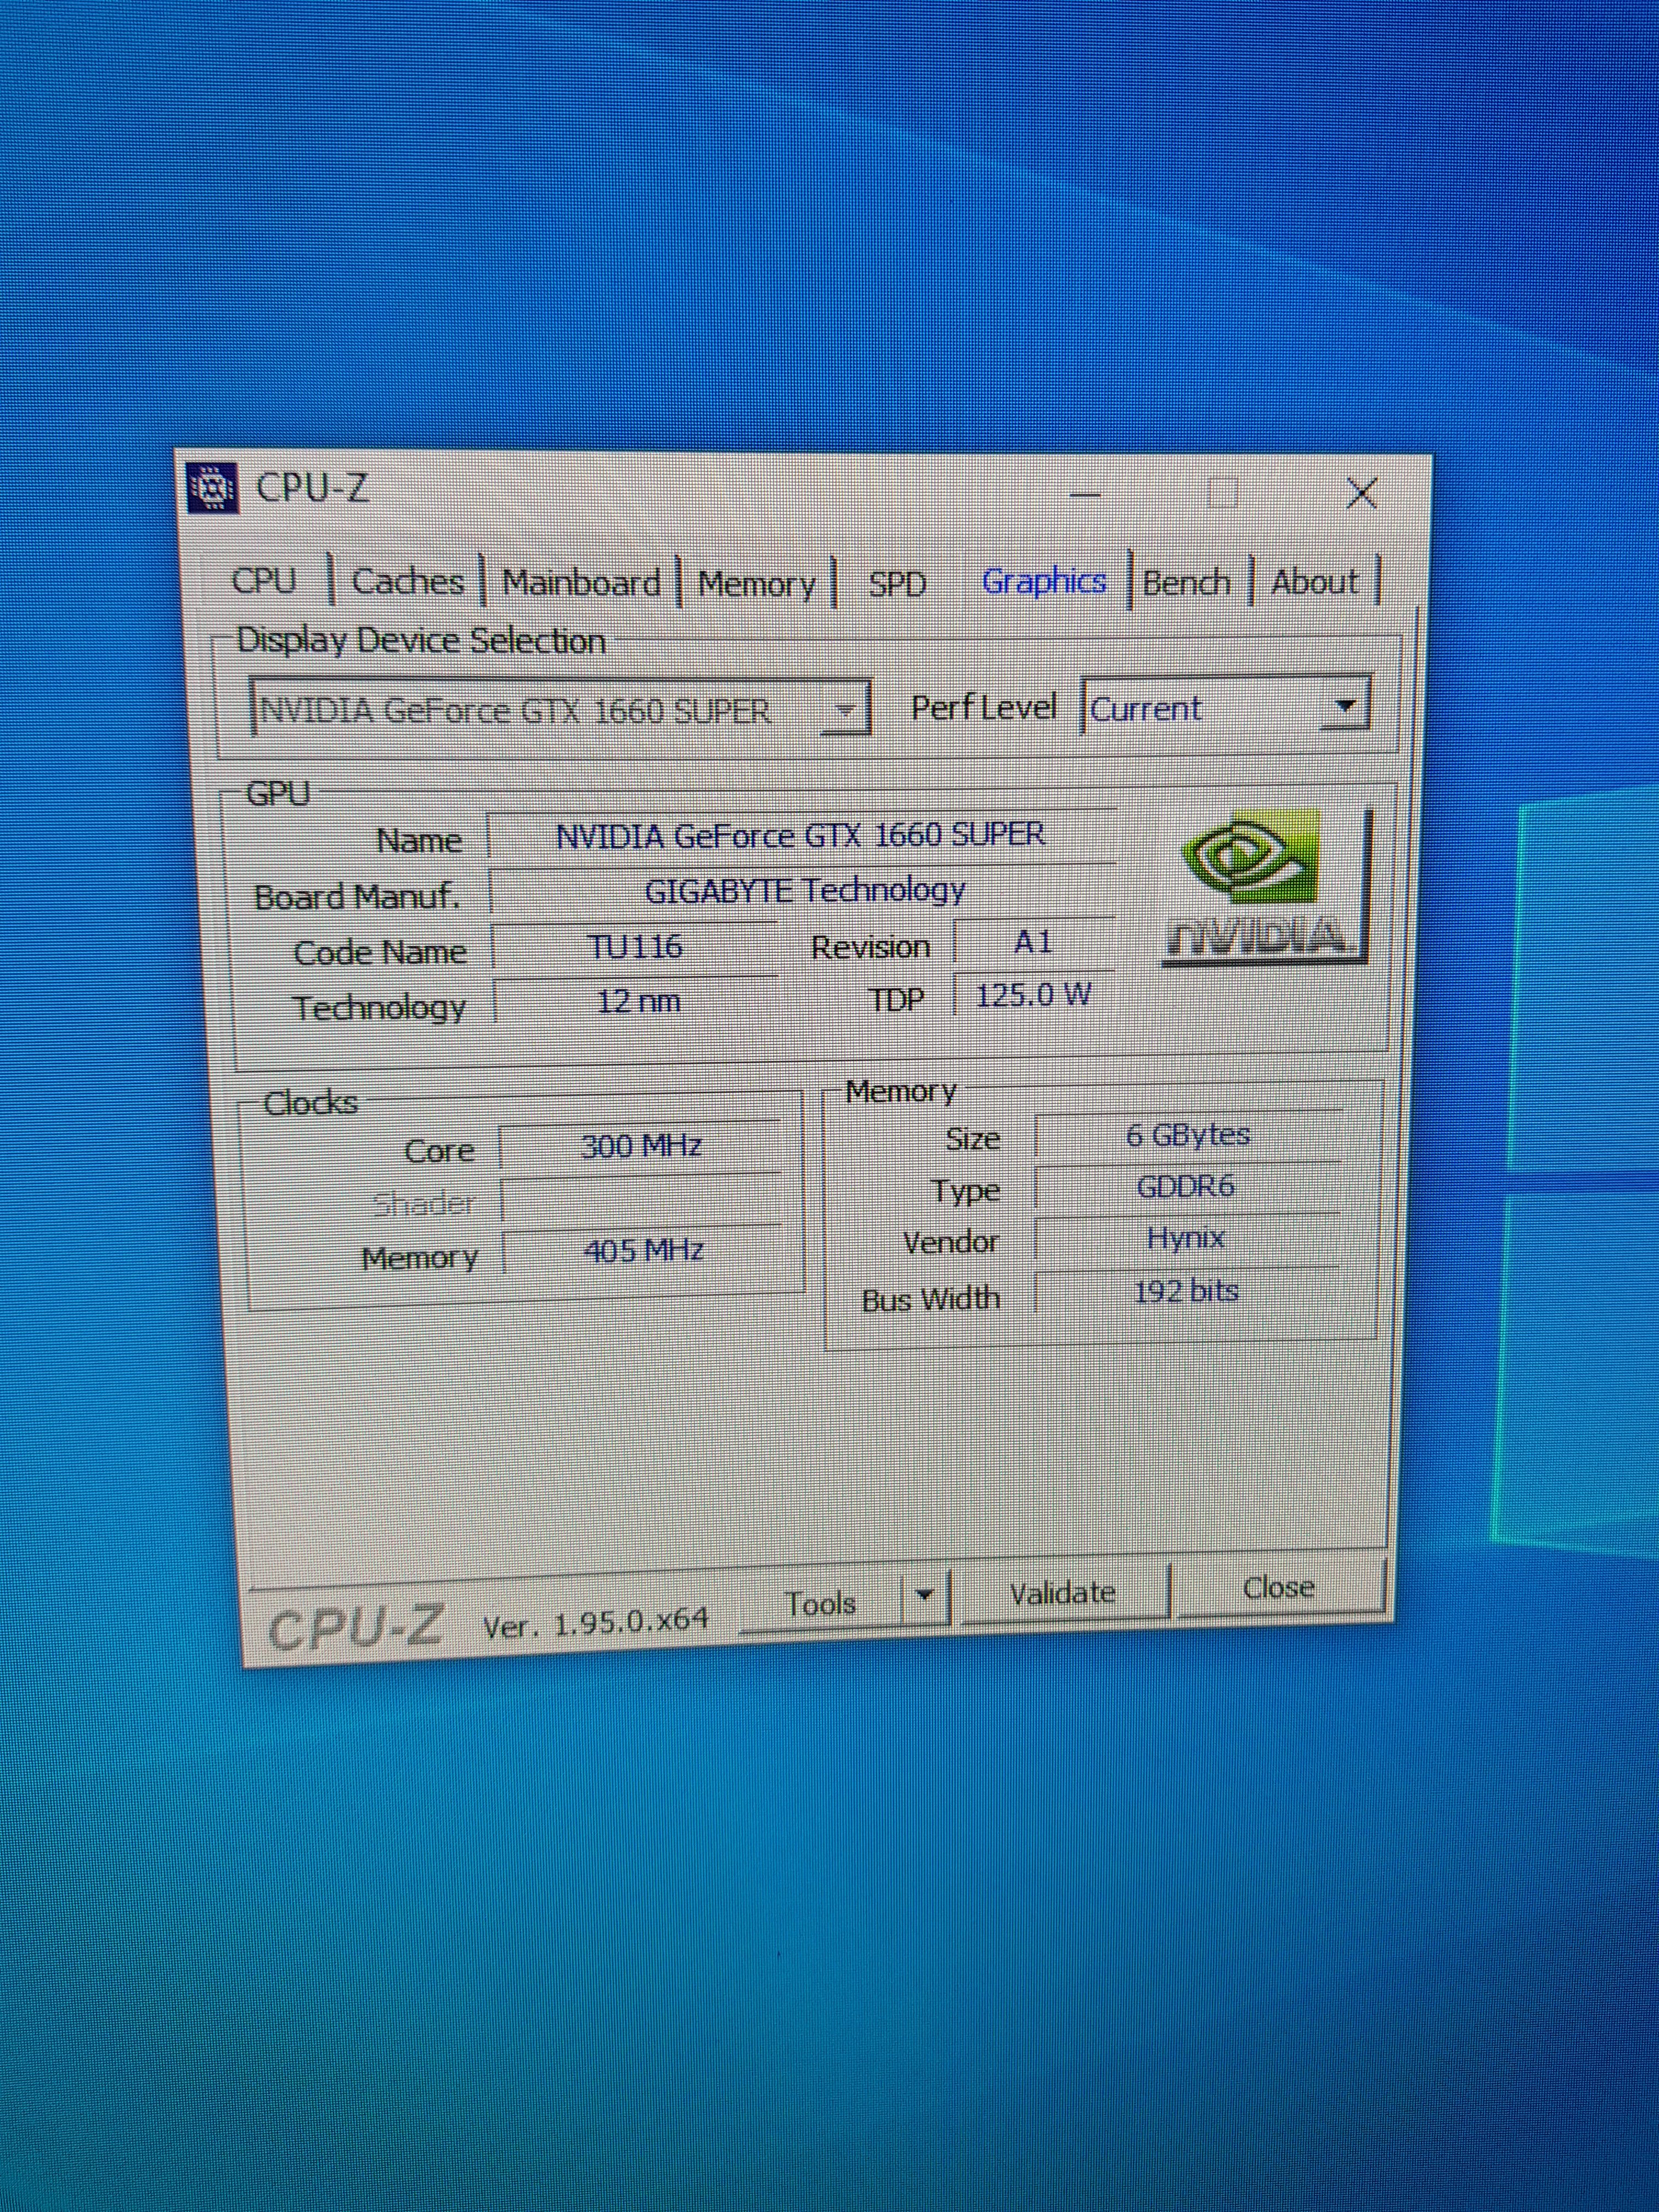The height and width of the screenshot is (2212, 1659).
Task: Show the About tab
Action: tap(1313, 581)
